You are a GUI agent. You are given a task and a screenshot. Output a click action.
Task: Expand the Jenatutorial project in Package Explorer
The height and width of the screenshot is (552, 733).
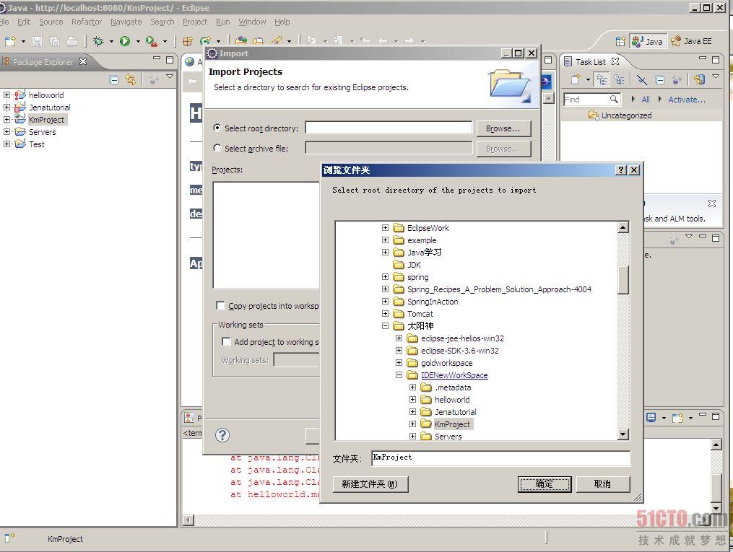[7, 108]
